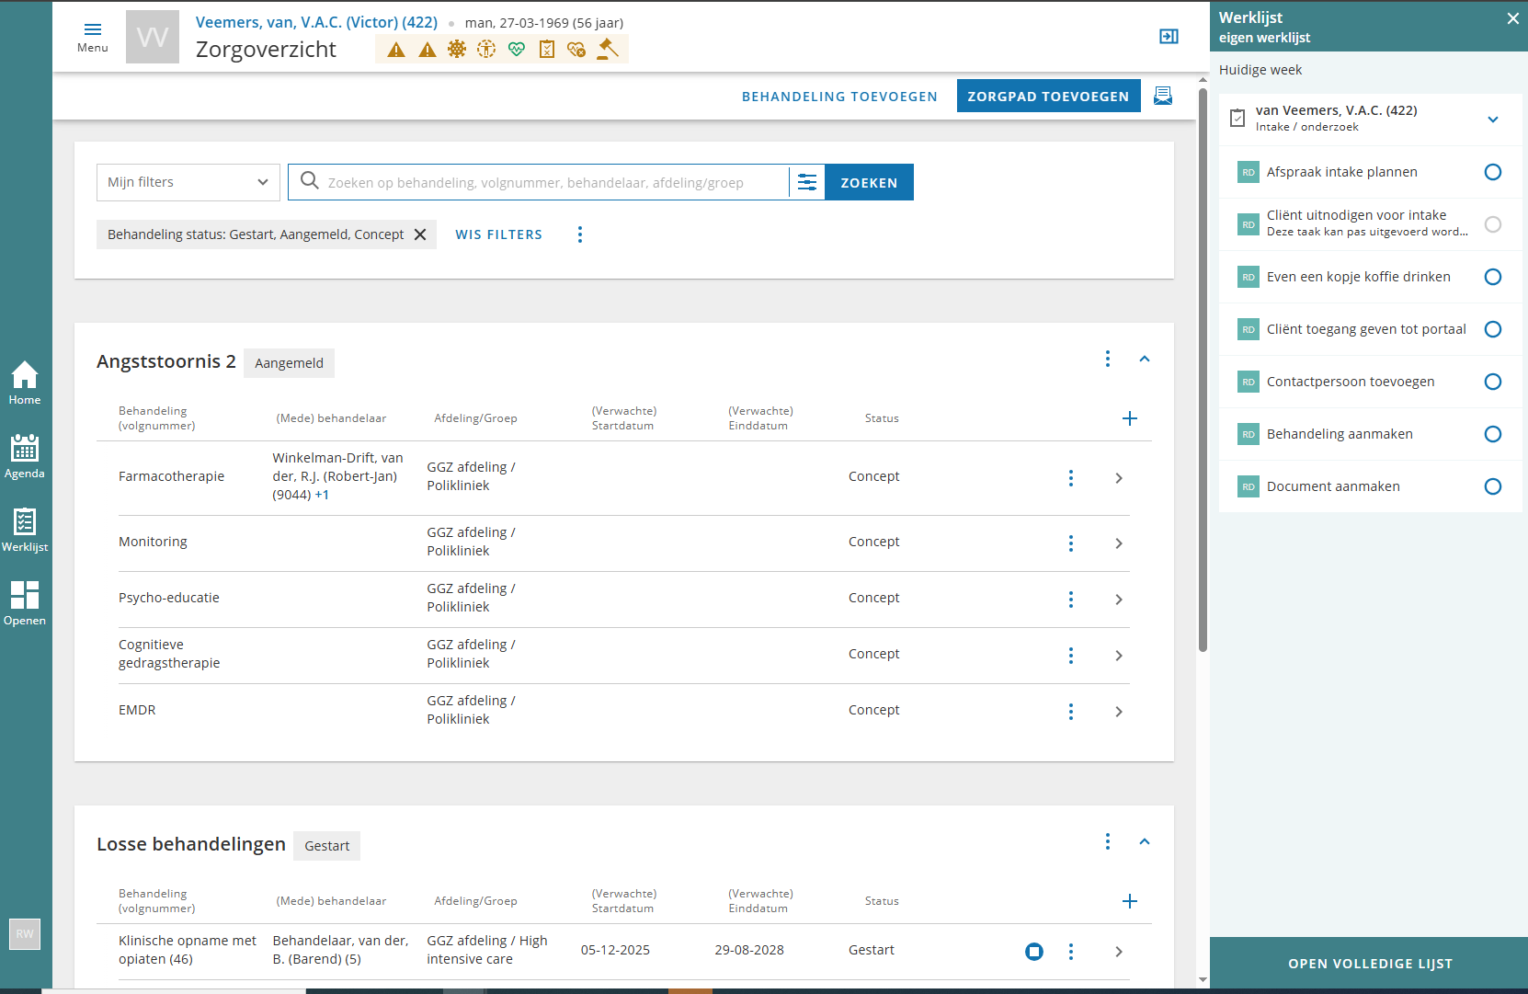Viewport: 1528px width, 994px height.
Task: Click WIS FILTERS to clear filters
Action: pos(498,234)
